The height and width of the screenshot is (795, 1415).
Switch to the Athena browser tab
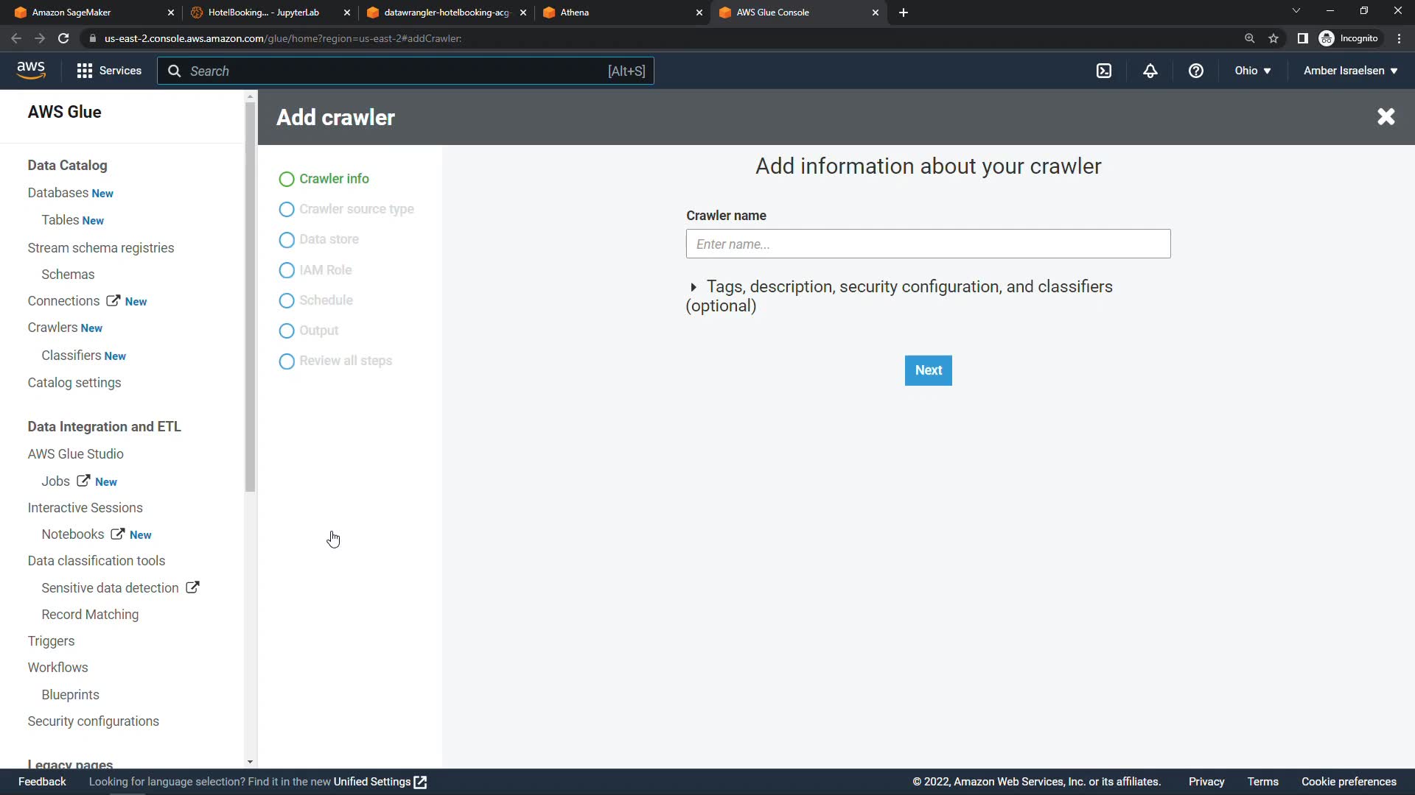pos(619,13)
